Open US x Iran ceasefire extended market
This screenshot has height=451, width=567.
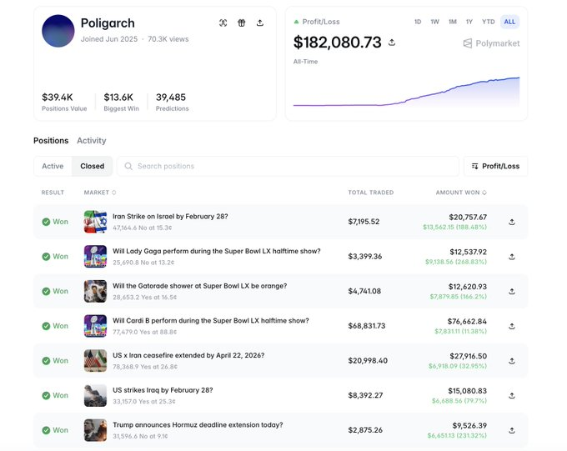click(188, 355)
